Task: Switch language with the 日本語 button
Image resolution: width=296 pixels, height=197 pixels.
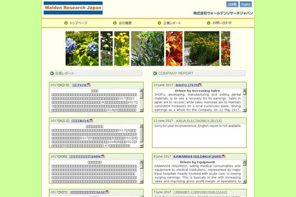Action: coord(232,4)
